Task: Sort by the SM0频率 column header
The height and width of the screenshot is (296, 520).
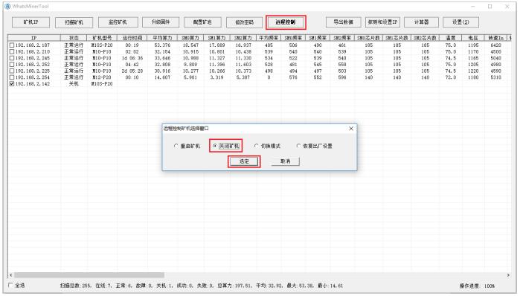Action: pyautogui.click(x=293, y=38)
